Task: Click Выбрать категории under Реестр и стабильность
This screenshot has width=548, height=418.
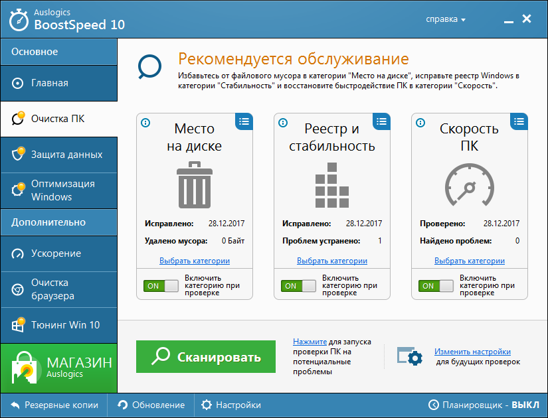Action: tap(332, 261)
